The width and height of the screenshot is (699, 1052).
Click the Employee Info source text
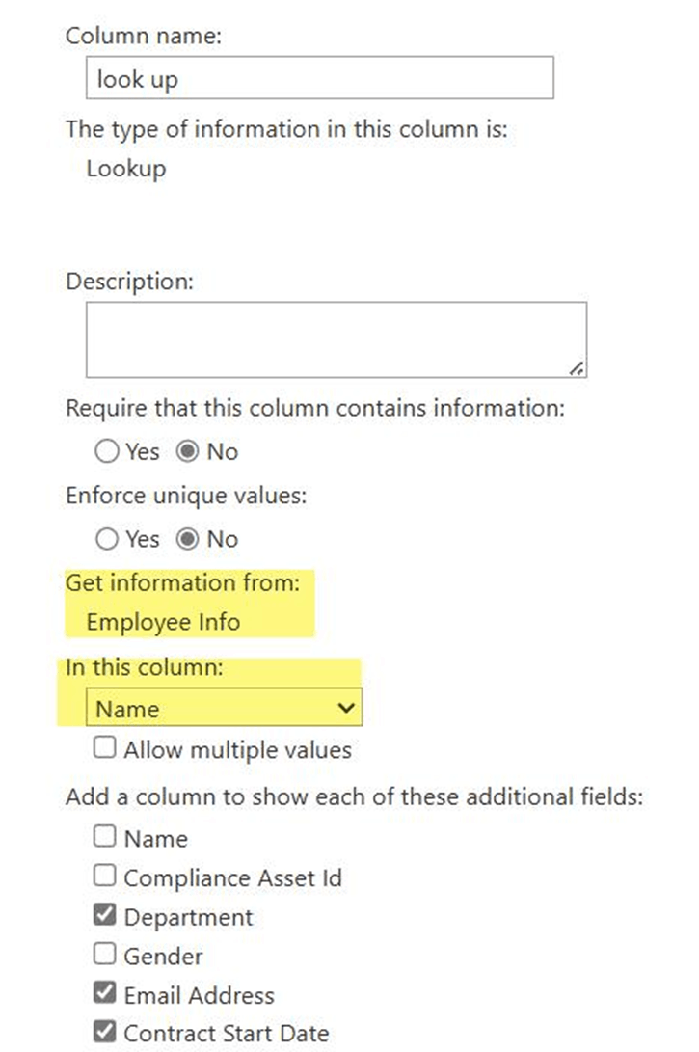tap(163, 622)
